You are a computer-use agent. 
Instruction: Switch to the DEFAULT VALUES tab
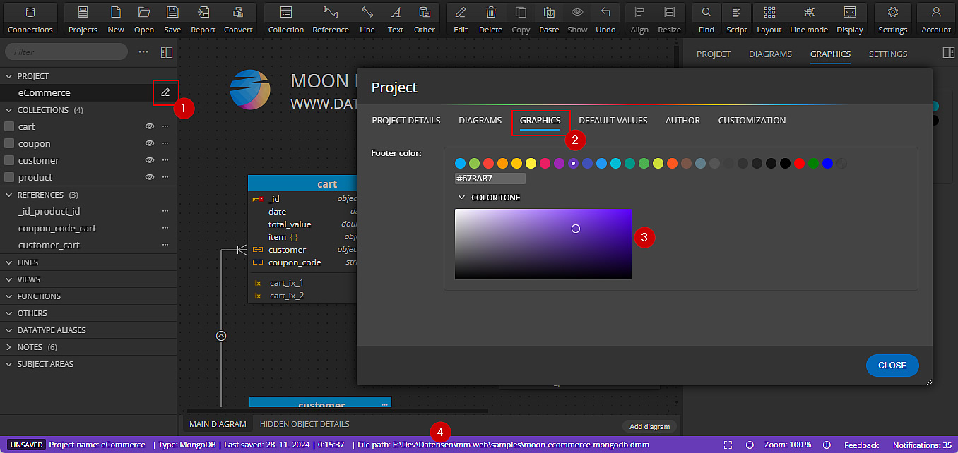[x=613, y=121]
